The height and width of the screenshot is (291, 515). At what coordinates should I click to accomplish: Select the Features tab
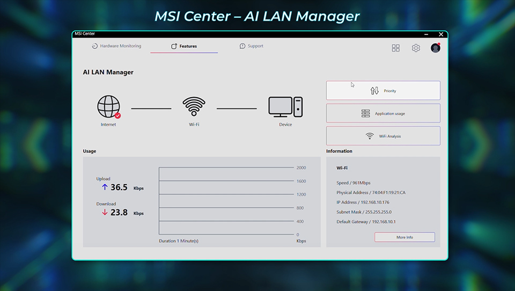(x=184, y=46)
